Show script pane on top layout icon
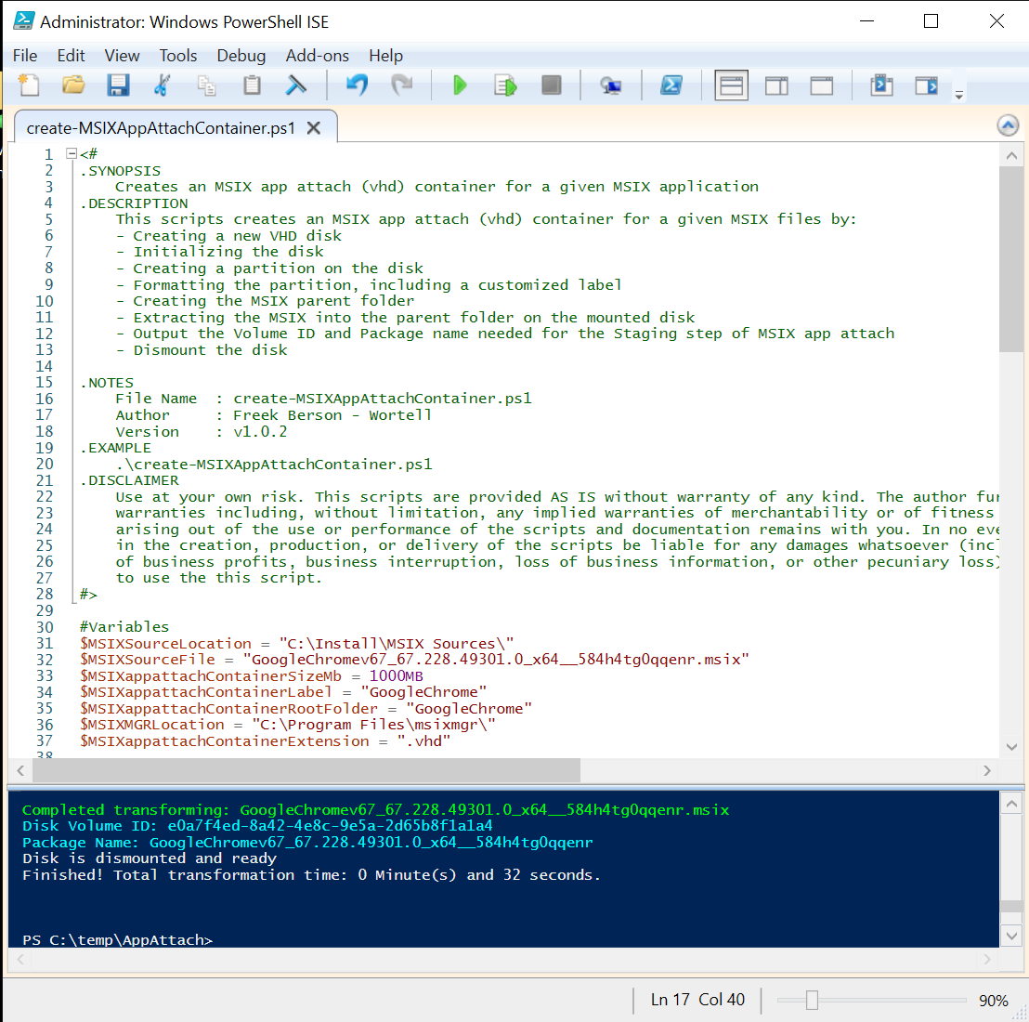Screen dimensions: 1029x1022 point(732,85)
